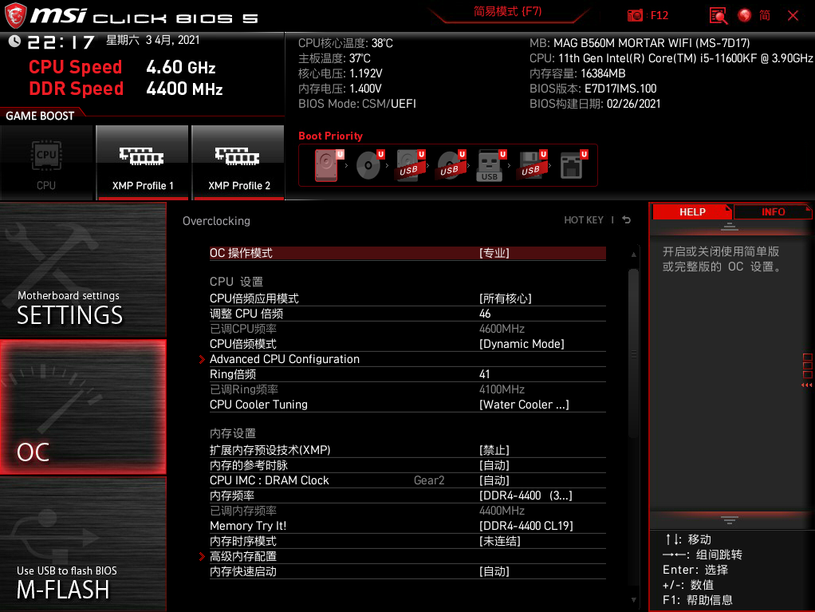The image size is (815, 612).
Task: Toggle XMP Profile 1
Action: 143,163
